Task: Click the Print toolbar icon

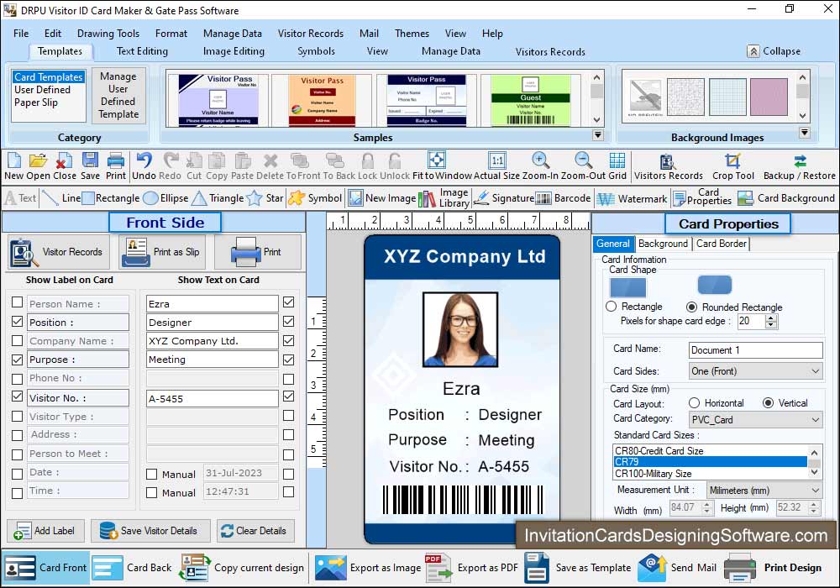Action: pos(116,166)
